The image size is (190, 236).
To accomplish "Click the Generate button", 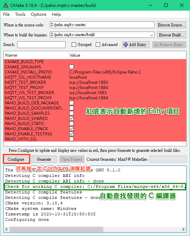I will 44,159.
